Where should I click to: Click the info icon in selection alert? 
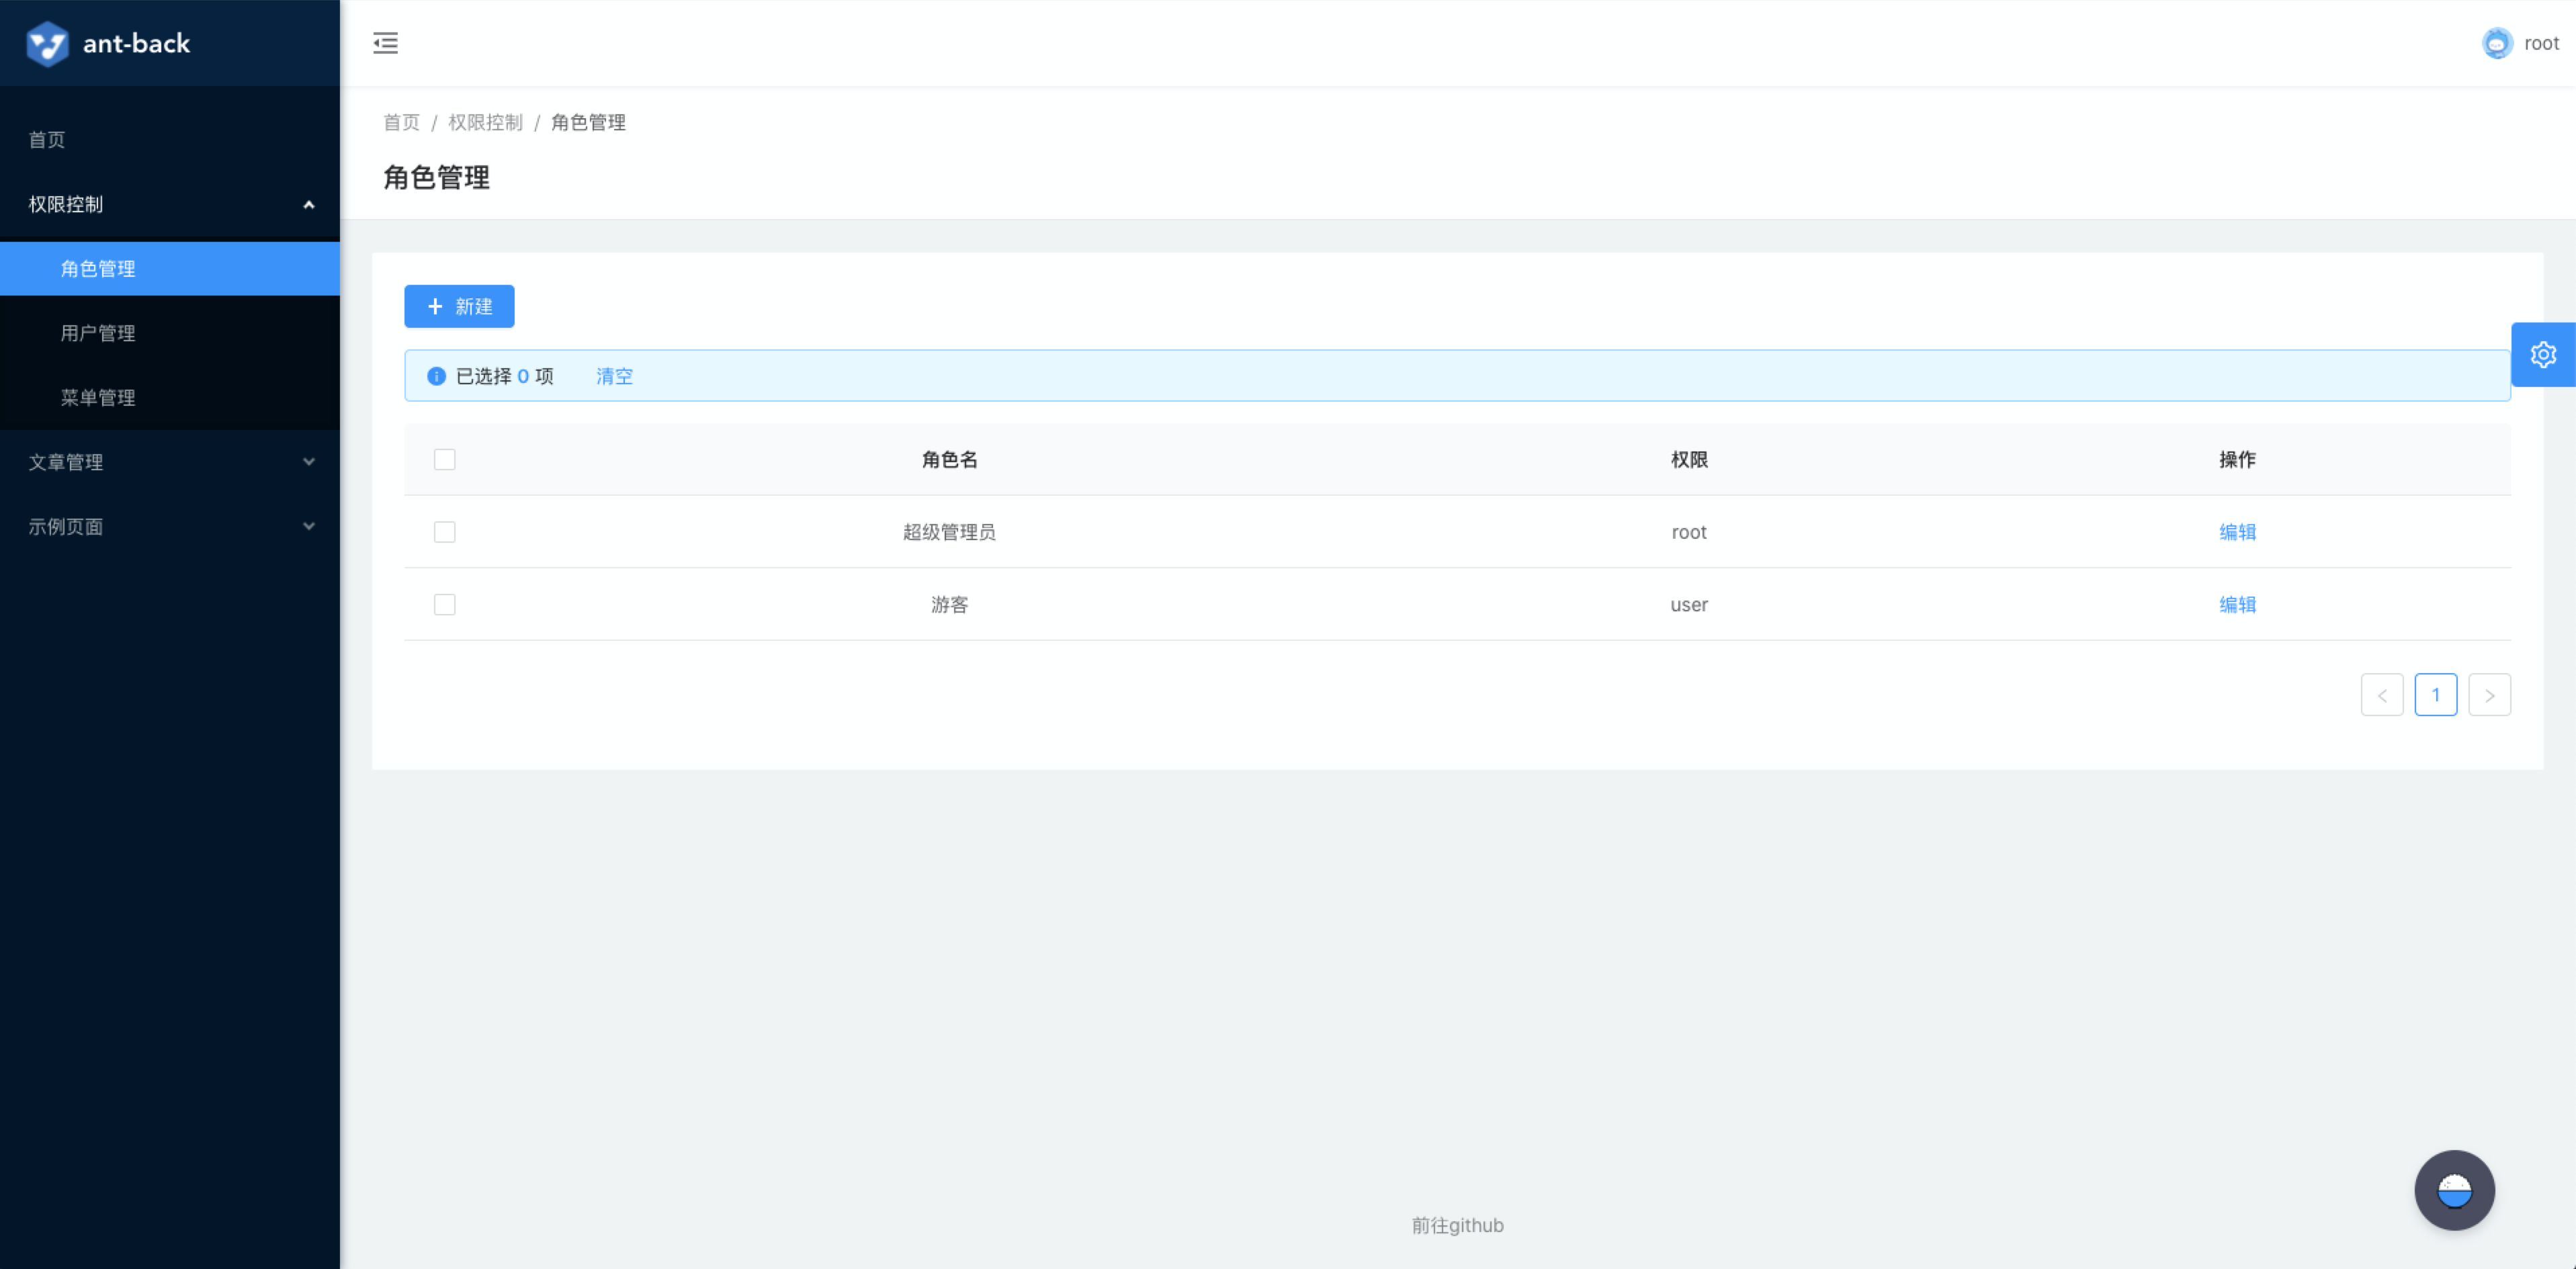(436, 376)
